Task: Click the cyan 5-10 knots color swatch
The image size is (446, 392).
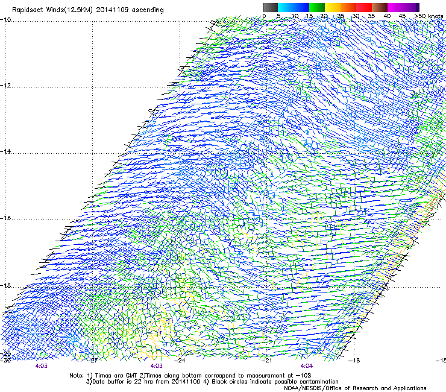Action: tap(286, 7)
